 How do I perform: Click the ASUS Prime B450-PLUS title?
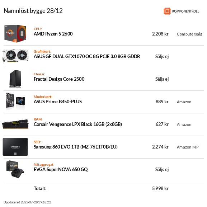click(58, 102)
